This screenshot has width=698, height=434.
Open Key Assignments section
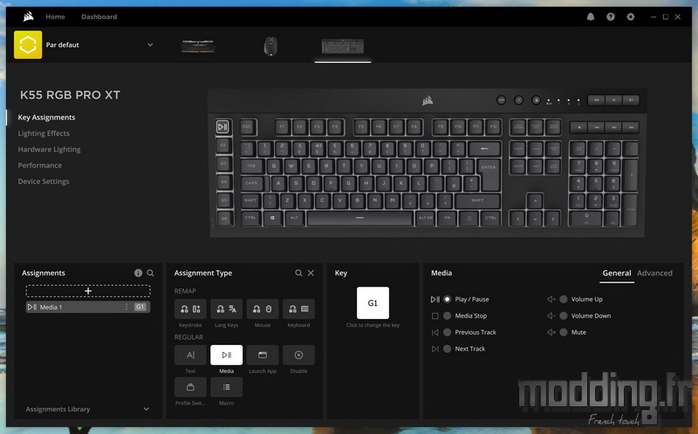[46, 118]
